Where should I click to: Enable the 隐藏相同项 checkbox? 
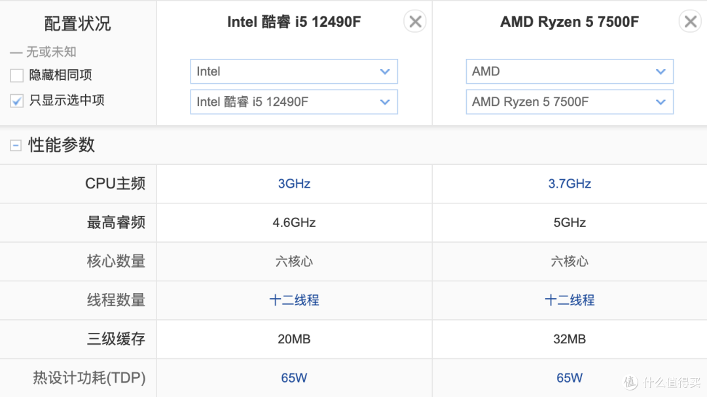pos(16,75)
